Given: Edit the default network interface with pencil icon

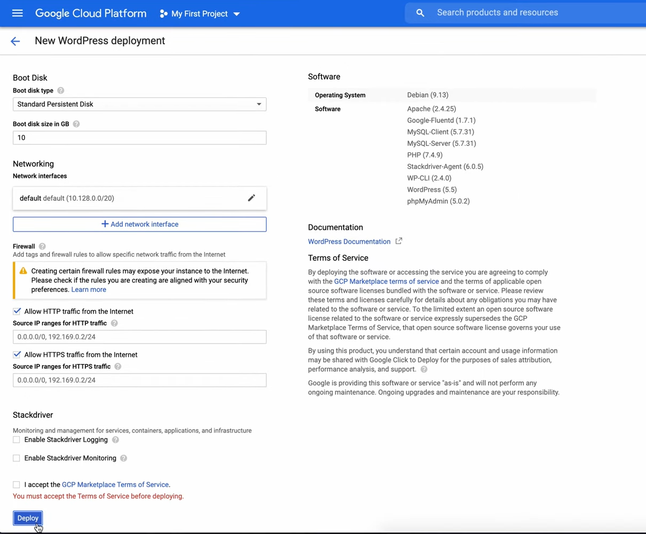Looking at the screenshot, I should tap(251, 198).
